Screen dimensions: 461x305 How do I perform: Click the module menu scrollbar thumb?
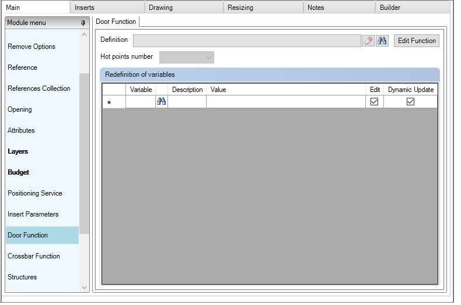point(85,154)
